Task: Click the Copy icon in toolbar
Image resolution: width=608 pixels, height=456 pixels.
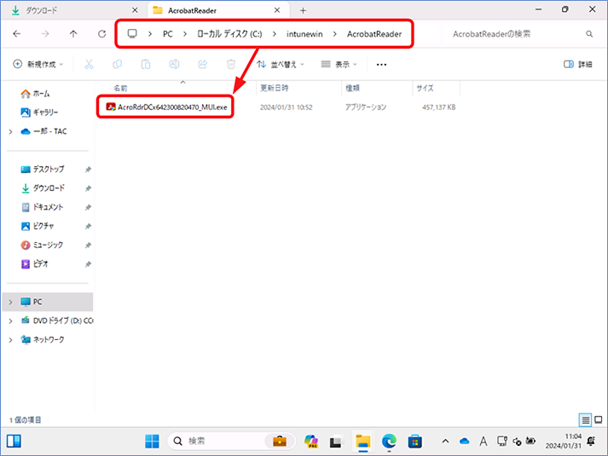Action: click(x=117, y=64)
